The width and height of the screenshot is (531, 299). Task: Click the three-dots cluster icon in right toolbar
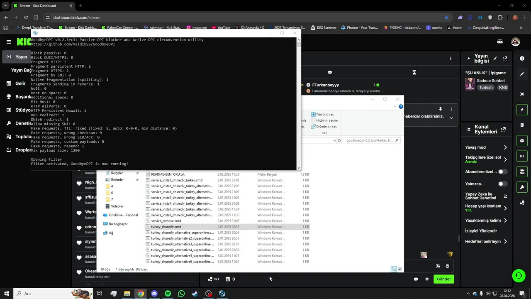tap(522, 203)
